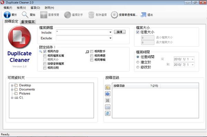Open the 檔案(F) File menu

point(8,8)
